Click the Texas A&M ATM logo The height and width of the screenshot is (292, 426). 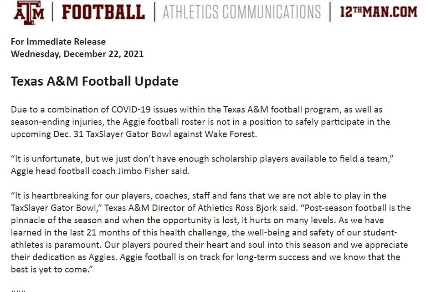(x=29, y=12)
